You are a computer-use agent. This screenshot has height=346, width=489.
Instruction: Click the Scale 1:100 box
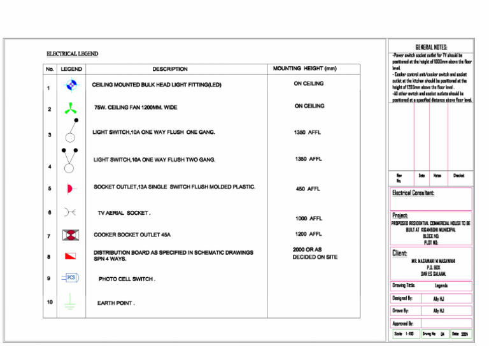pyautogui.click(x=406, y=334)
